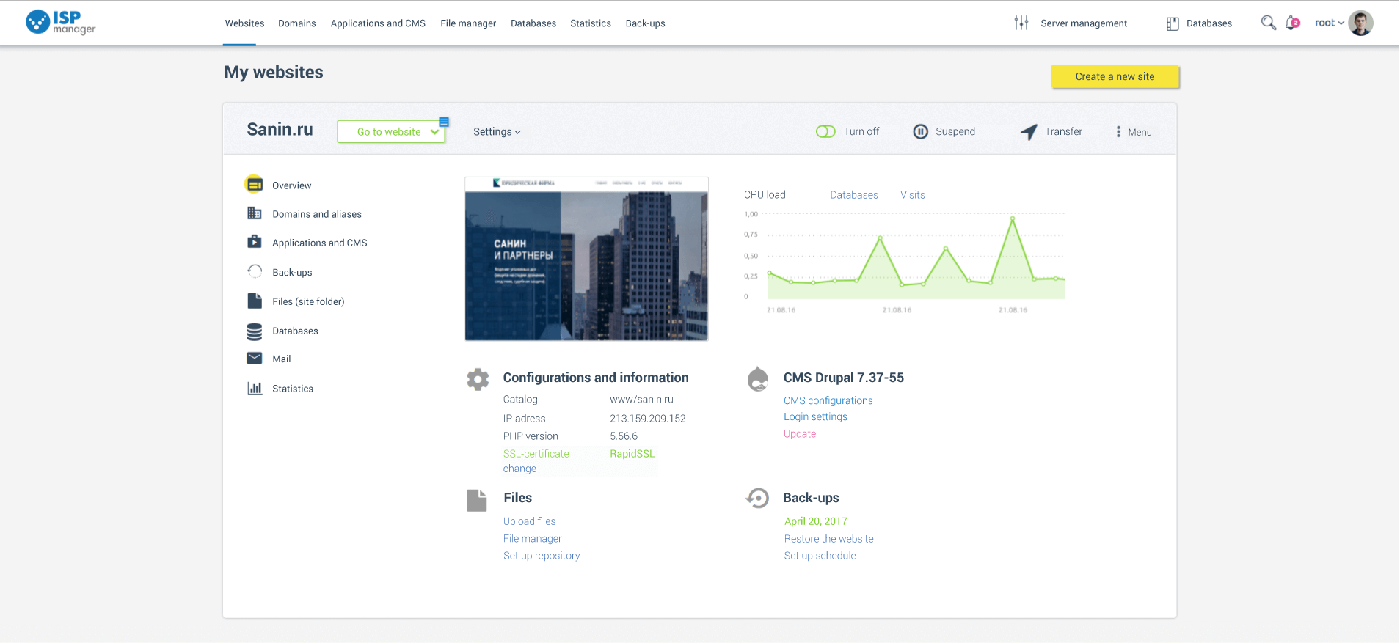
Task: Click the blue note badge on Go to website
Action: [x=444, y=122]
